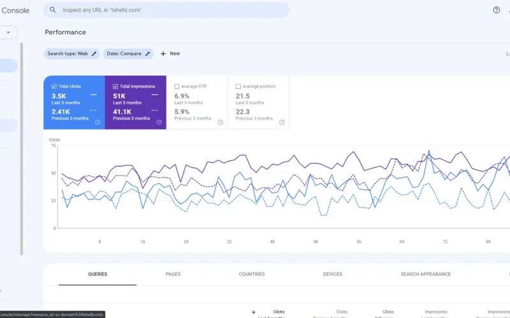Image resolution: width=510 pixels, height=318 pixels.
Task: Click the 21.5 average position value
Action: [x=243, y=96]
